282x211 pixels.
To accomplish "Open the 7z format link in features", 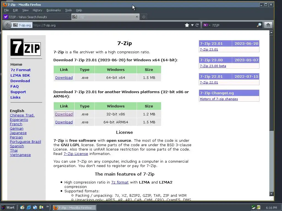I will tap(120, 182).
